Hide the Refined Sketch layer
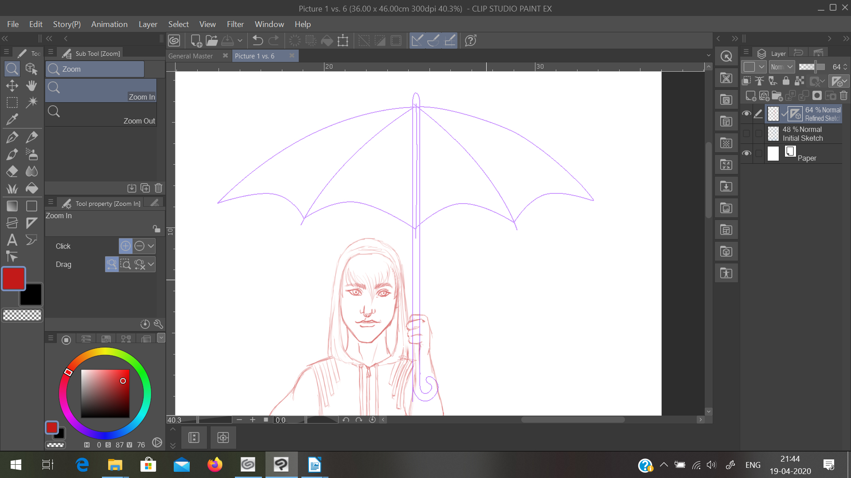Screen dimensions: 851x478 click(746, 114)
